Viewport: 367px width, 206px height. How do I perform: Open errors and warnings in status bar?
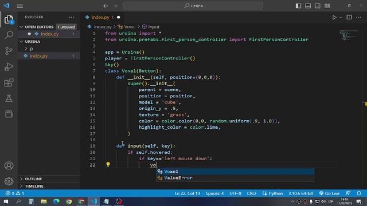[x=15, y=193]
